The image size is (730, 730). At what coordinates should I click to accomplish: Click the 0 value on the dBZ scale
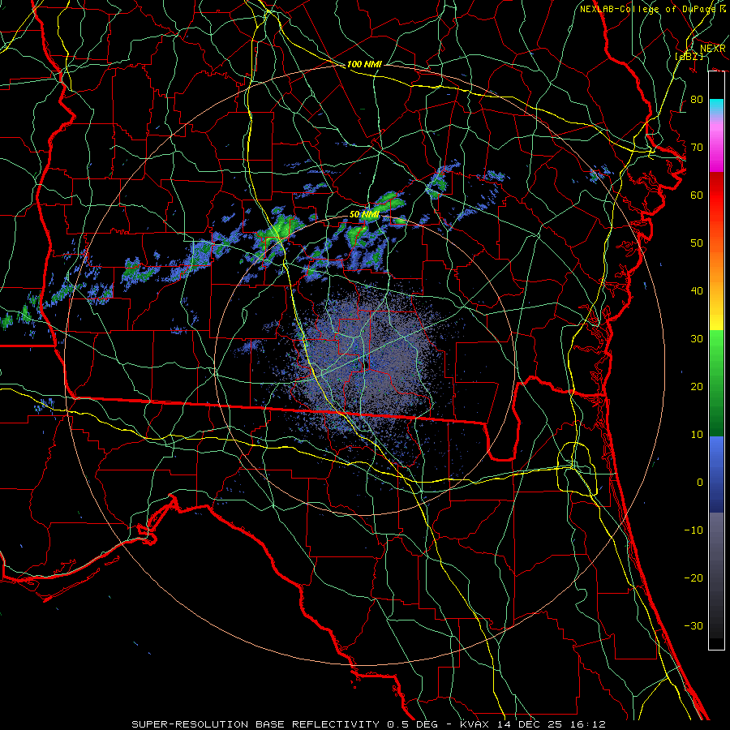point(700,483)
